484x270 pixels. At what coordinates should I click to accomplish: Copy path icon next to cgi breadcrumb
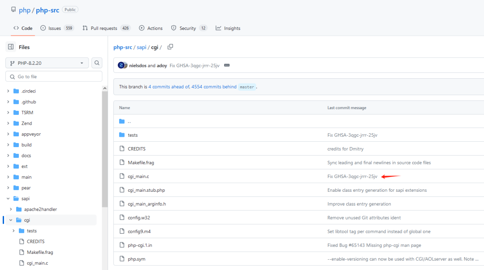click(x=170, y=47)
